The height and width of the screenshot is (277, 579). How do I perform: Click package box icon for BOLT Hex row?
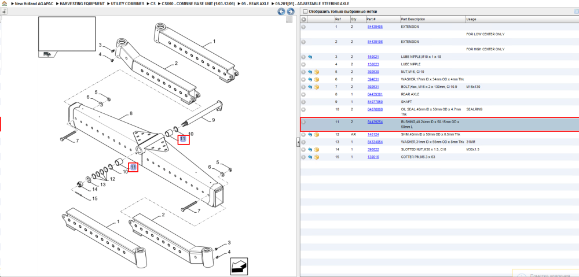(317, 87)
